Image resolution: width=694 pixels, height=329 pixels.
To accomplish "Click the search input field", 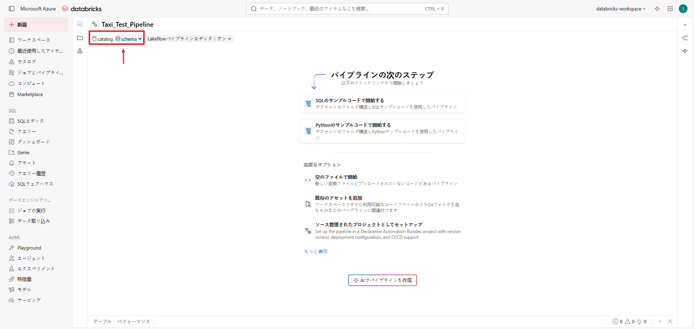I will (340, 9).
